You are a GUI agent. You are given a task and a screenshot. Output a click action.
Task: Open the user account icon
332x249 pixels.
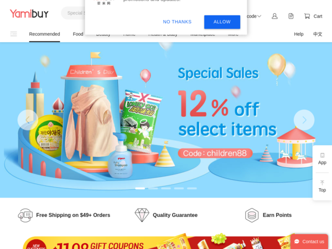(274, 16)
